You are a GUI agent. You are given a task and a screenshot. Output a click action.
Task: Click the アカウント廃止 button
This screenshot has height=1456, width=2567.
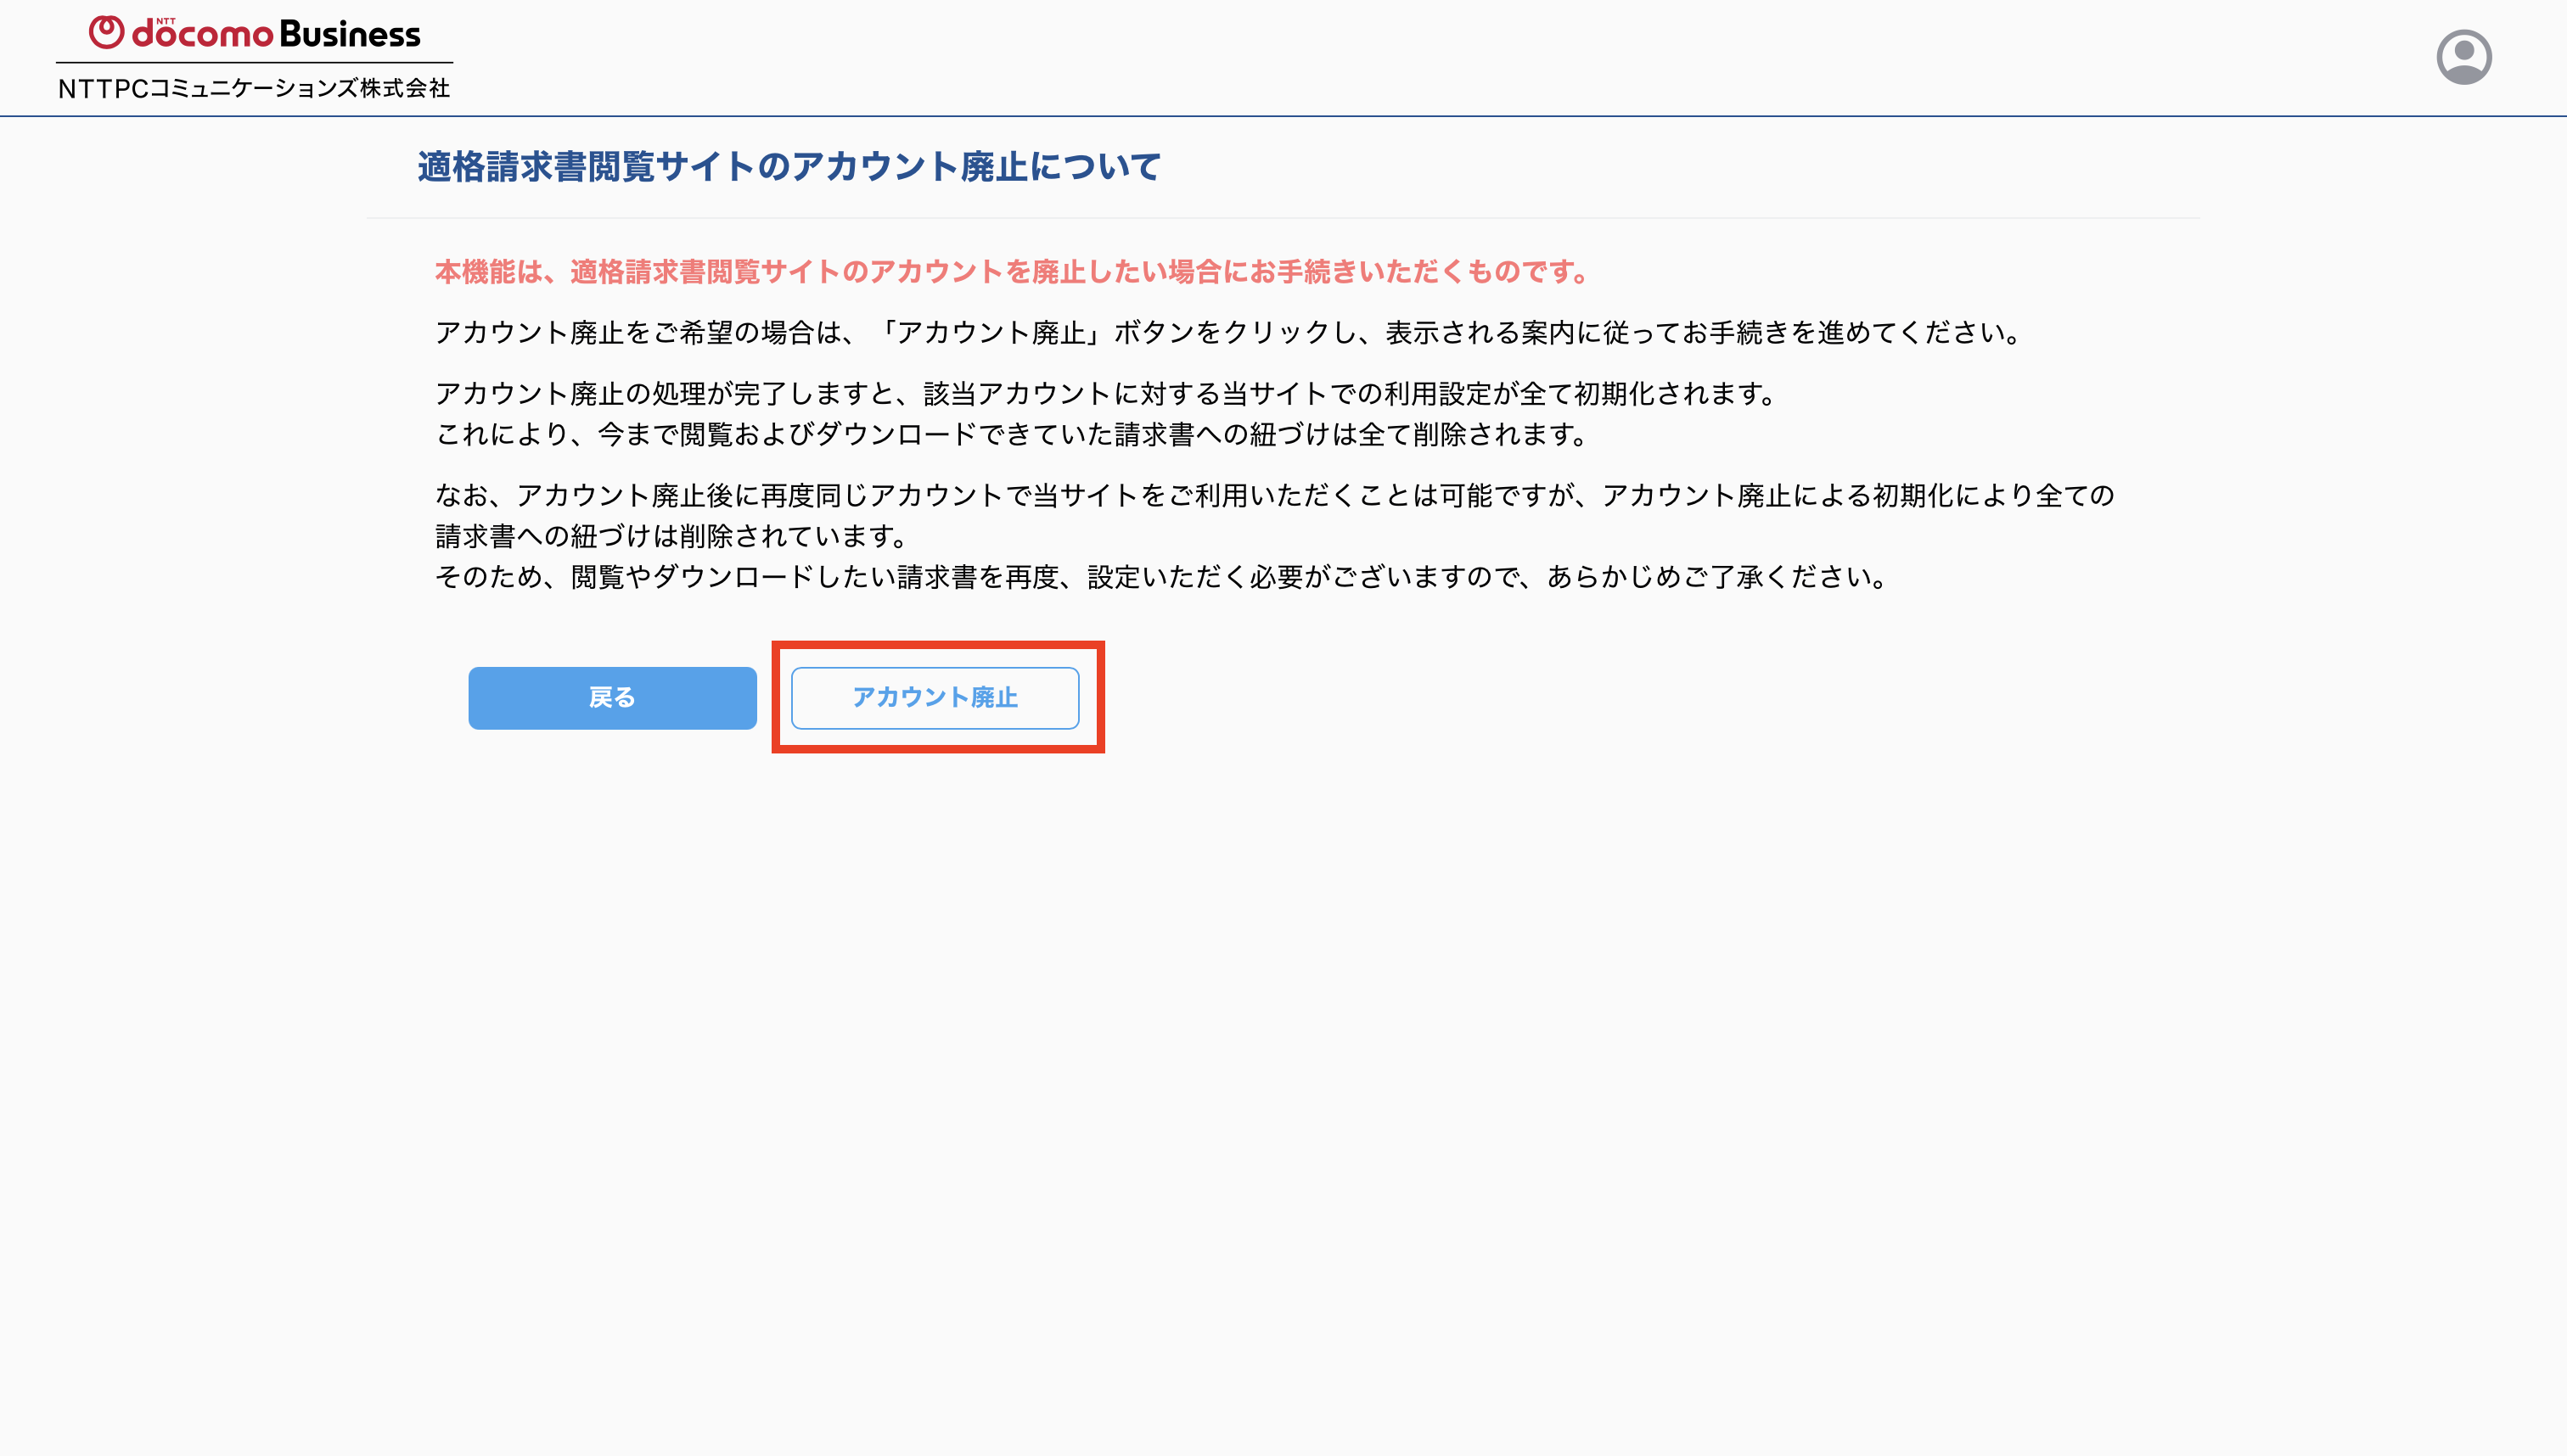935,697
